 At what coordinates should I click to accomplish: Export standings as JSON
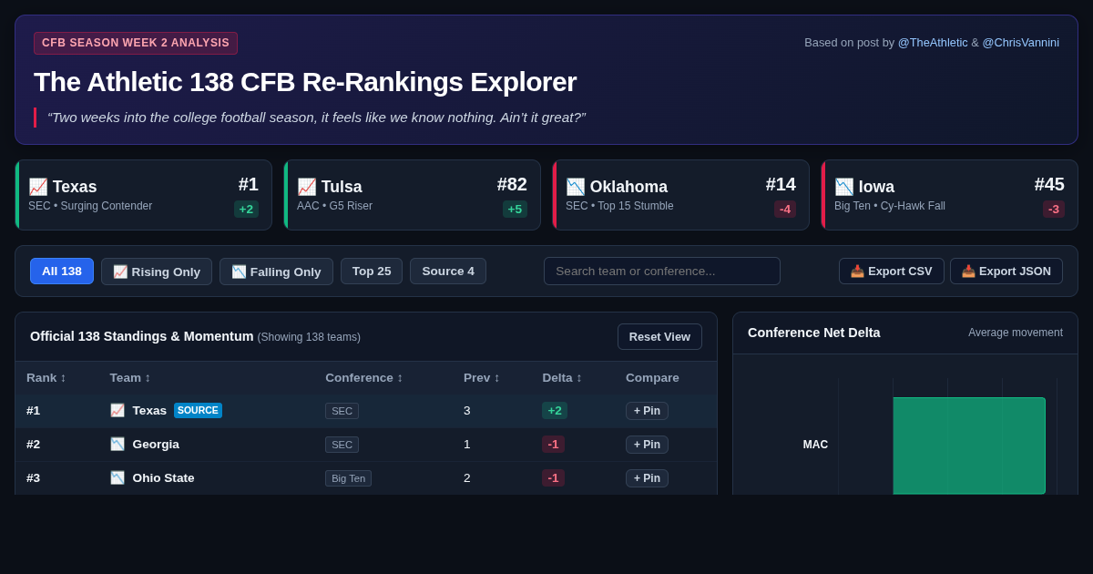[x=1006, y=271]
